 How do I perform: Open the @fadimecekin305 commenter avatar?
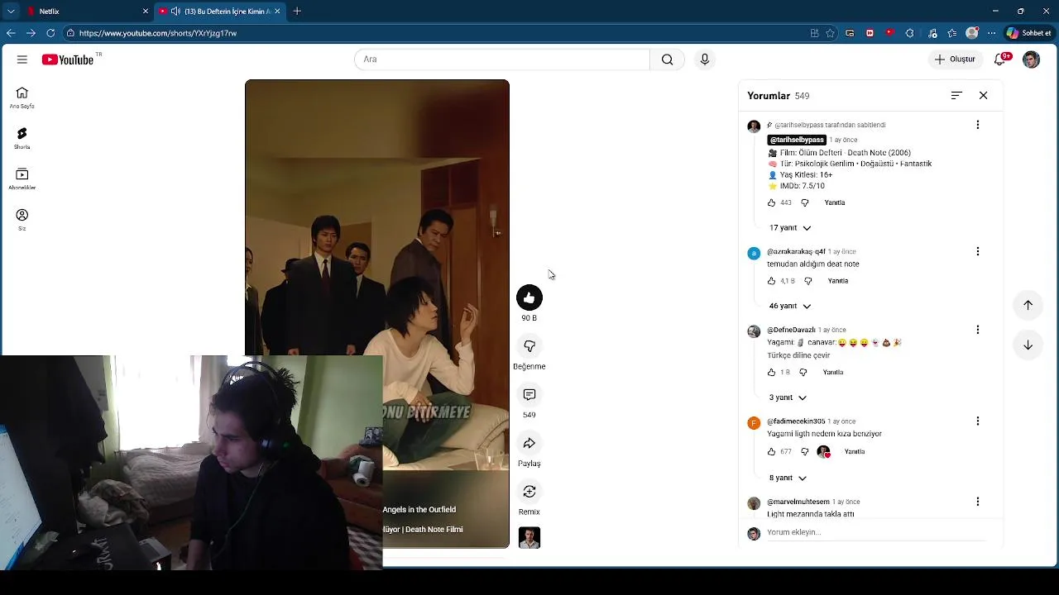(x=754, y=423)
